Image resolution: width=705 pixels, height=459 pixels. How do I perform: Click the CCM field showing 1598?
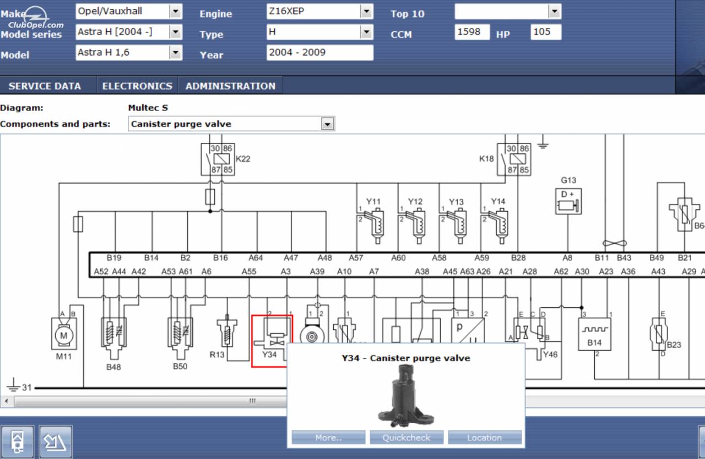click(473, 32)
